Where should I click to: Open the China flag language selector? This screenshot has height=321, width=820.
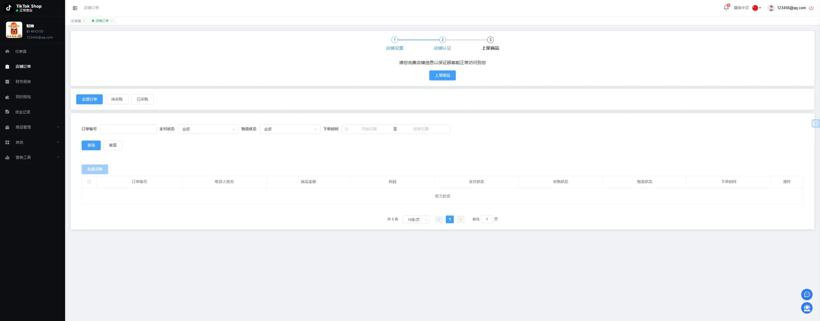tap(757, 8)
